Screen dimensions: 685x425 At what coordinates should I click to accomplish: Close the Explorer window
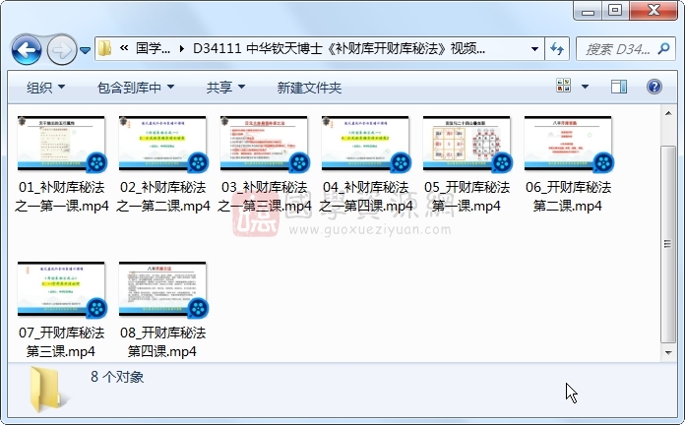click(654, 11)
